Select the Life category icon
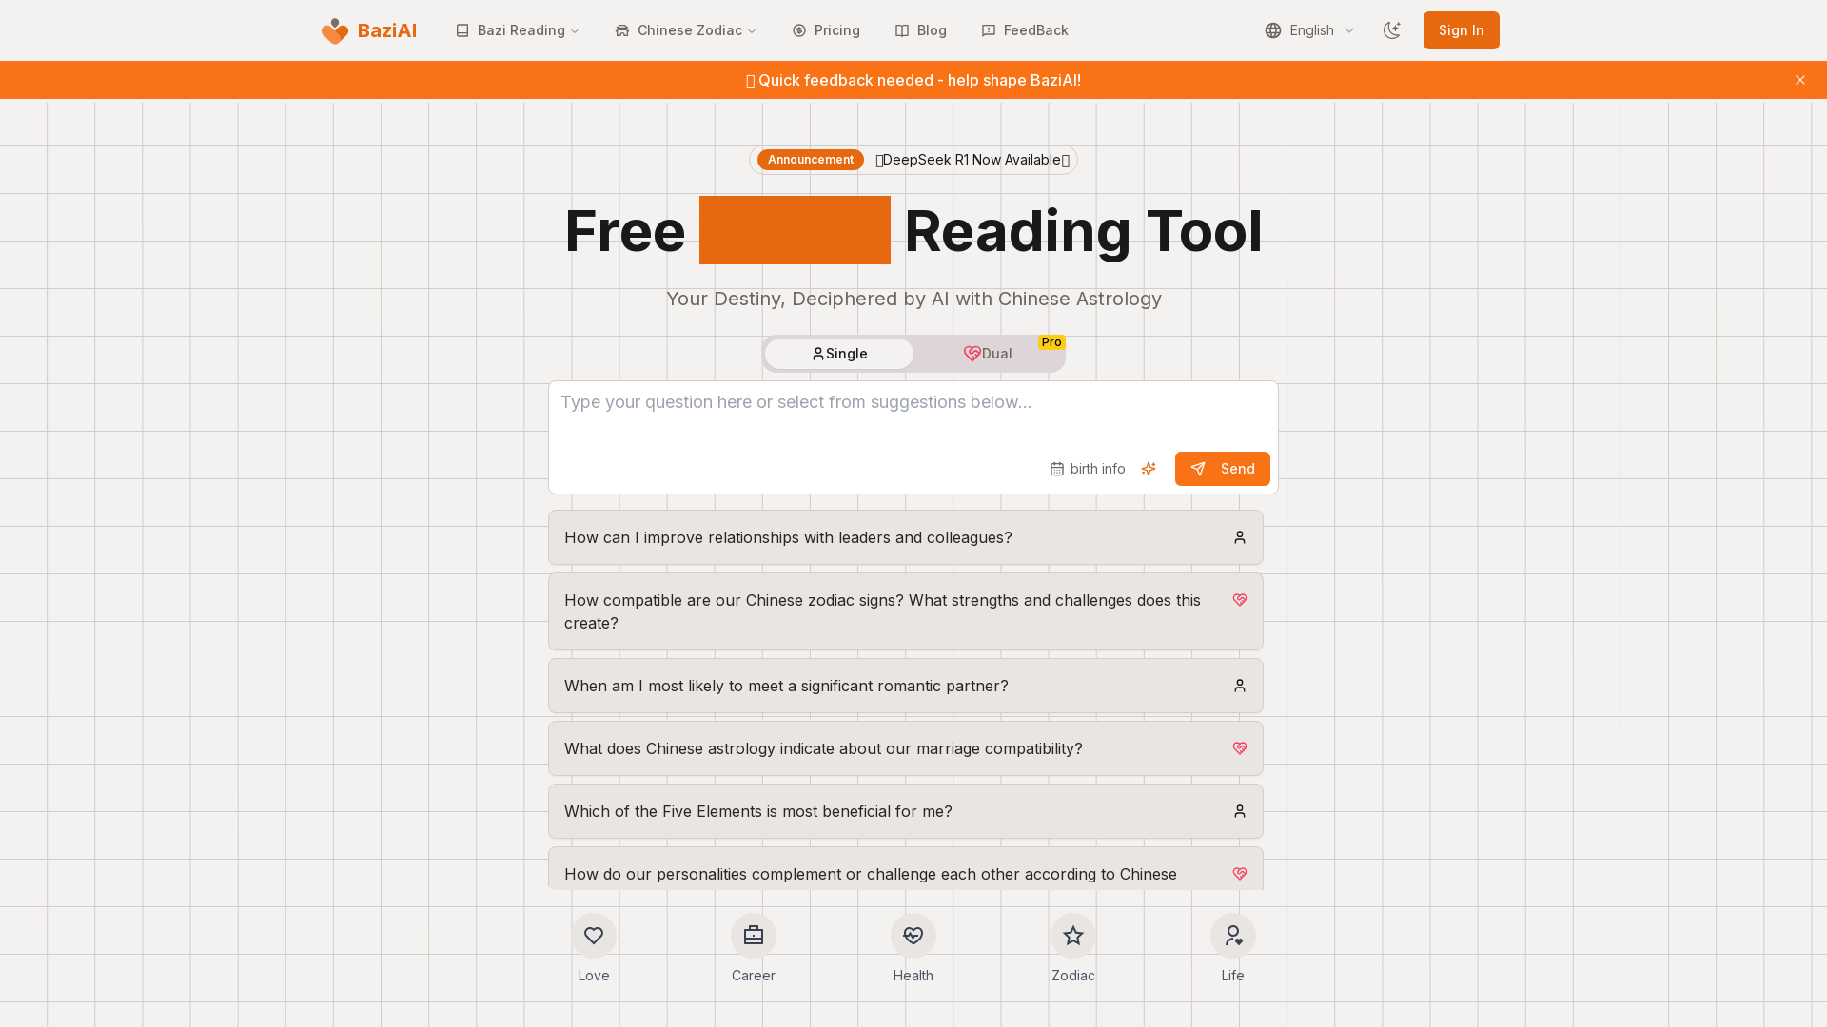 (1233, 936)
